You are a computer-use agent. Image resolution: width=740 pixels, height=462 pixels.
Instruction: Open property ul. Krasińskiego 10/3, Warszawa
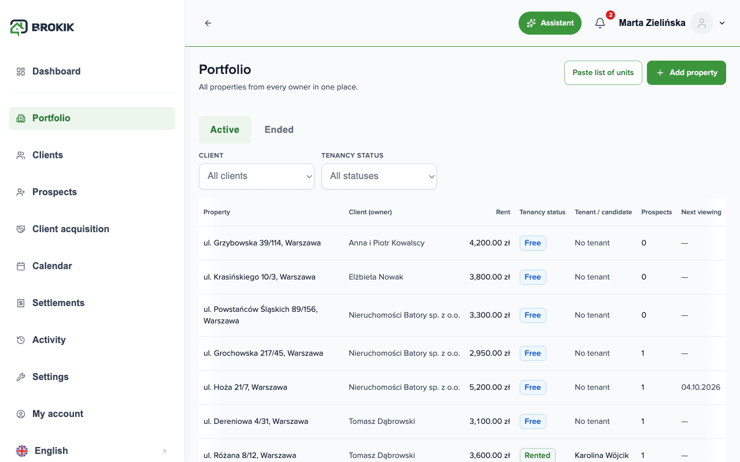(260, 277)
